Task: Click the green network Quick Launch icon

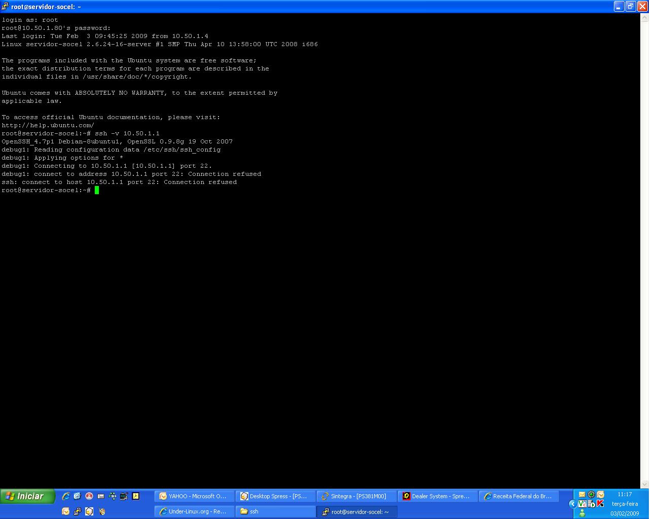Action: click(113, 496)
